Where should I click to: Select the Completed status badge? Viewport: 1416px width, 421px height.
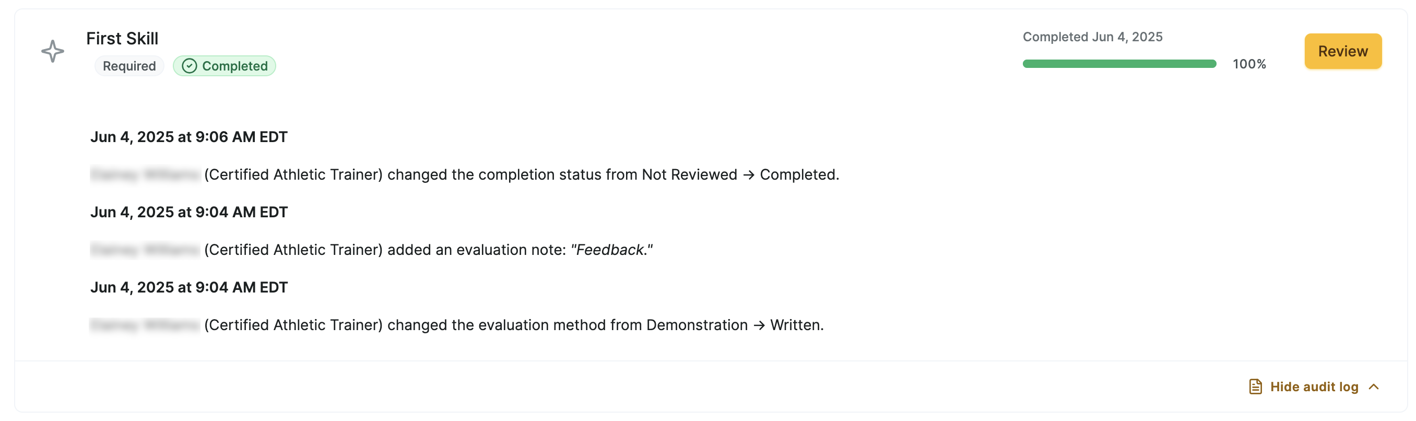[x=225, y=66]
